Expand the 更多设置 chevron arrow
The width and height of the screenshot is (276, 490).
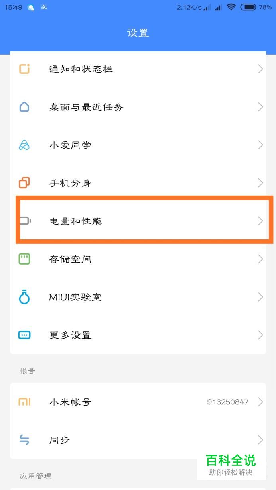pyautogui.click(x=260, y=335)
